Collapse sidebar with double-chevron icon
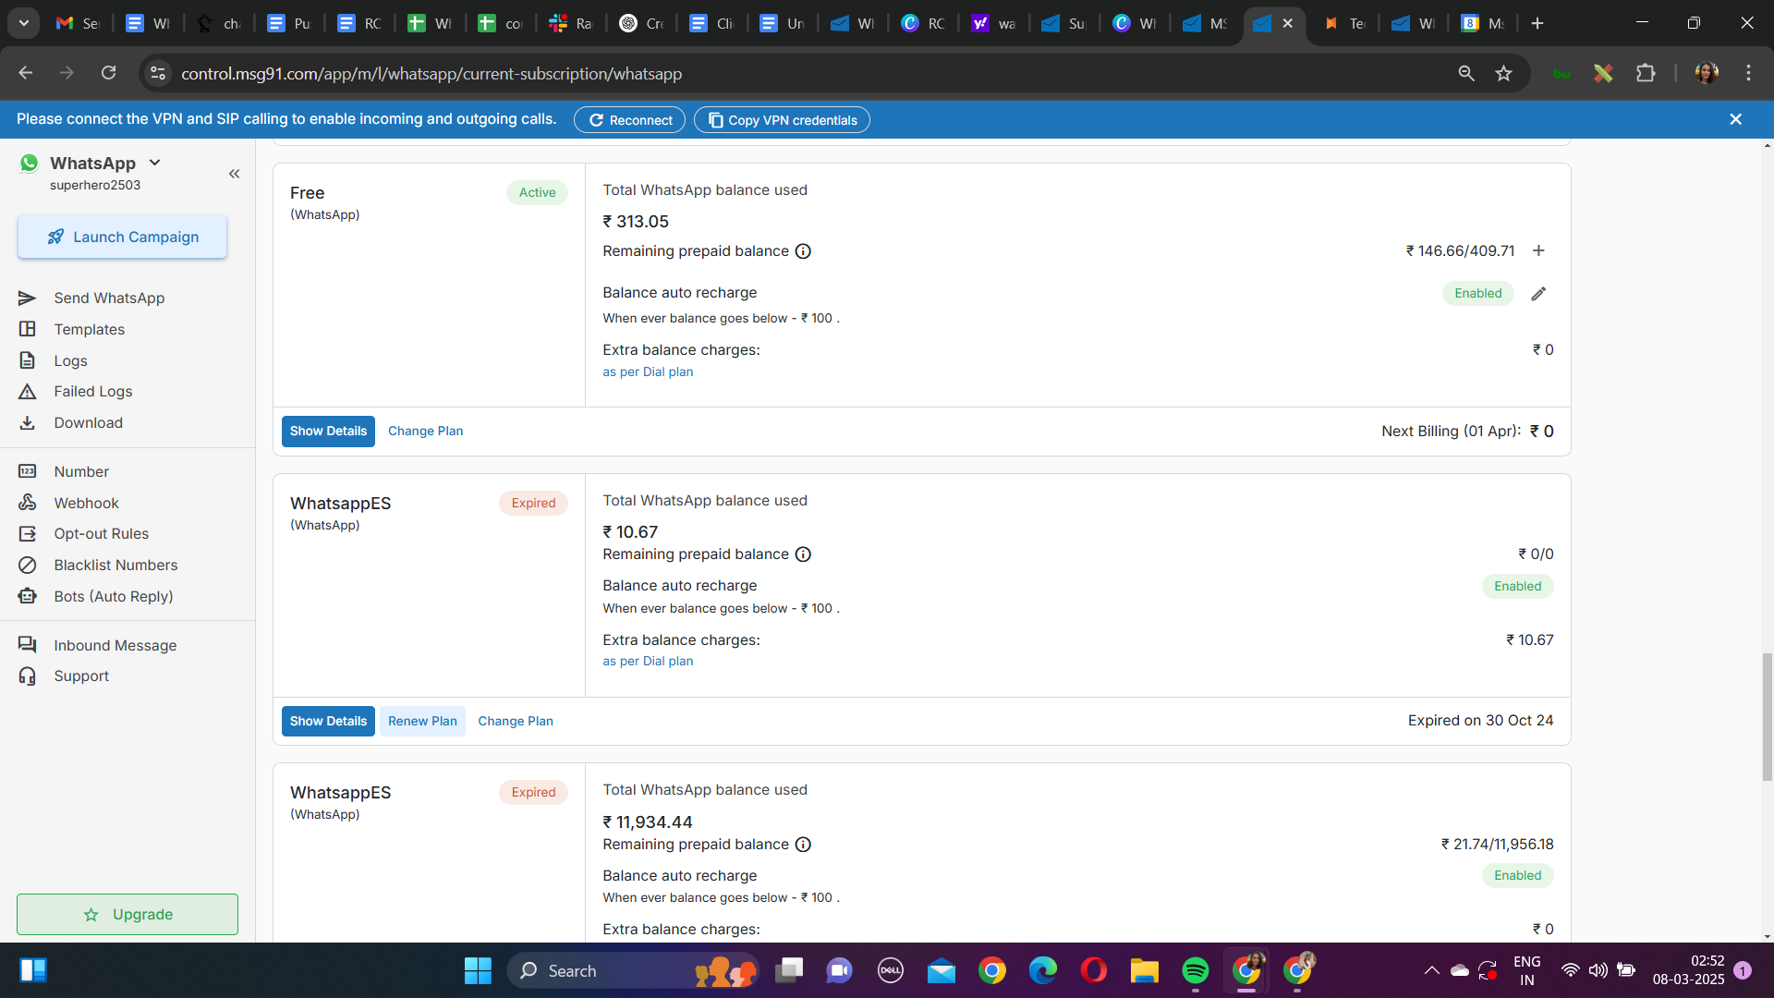 click(x=234, y=174)
